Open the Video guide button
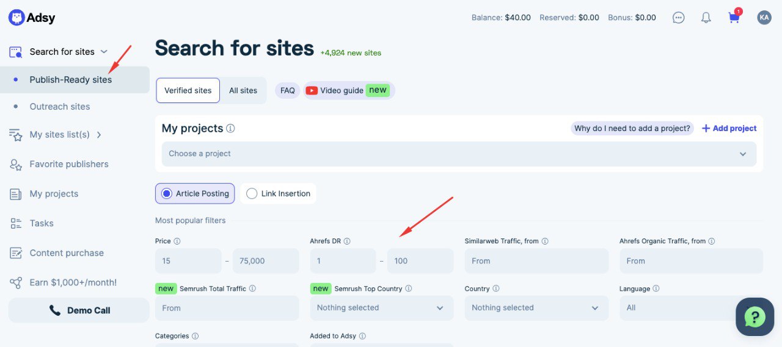Image resolution: width=782 pixels, height=347 pixels. point(349,90)
